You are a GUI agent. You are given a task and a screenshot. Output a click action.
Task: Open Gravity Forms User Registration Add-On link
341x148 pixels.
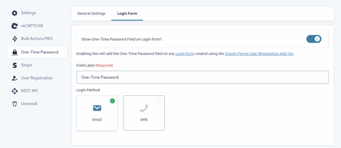coord(259,54)
